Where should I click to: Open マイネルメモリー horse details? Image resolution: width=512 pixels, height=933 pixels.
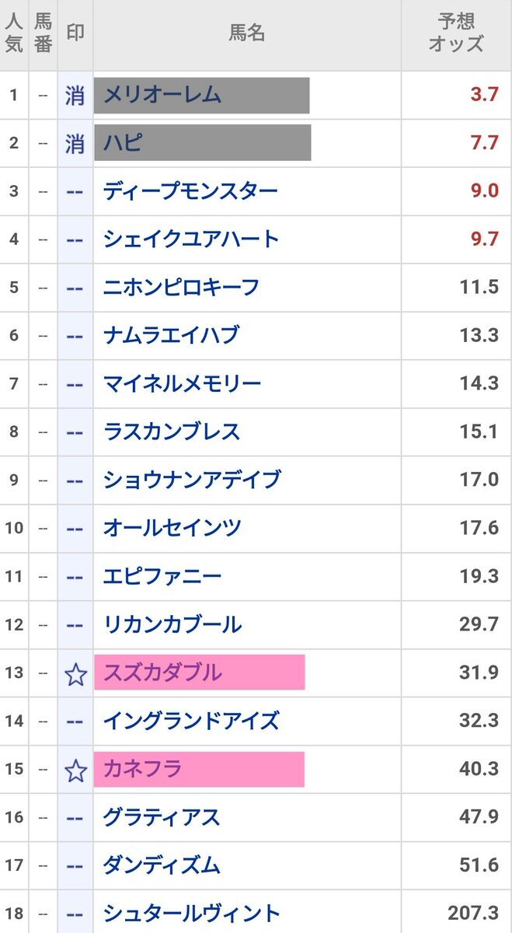182,383
